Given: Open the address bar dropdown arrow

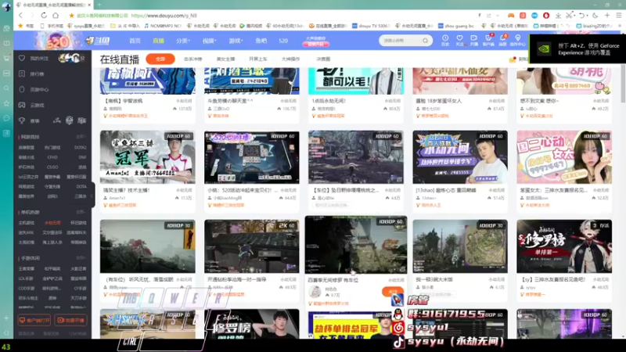Looking at the screenshot, I should coord(498,16).
